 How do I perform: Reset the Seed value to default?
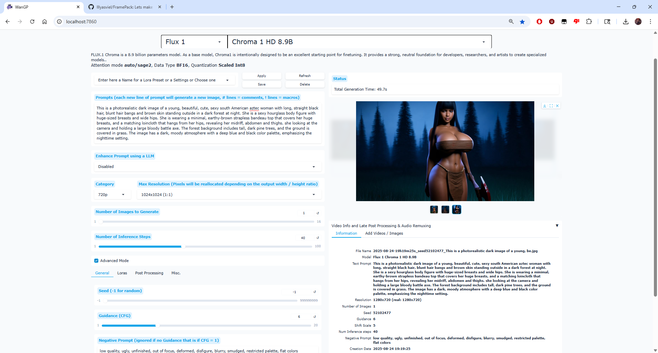[x=315, y=292]
